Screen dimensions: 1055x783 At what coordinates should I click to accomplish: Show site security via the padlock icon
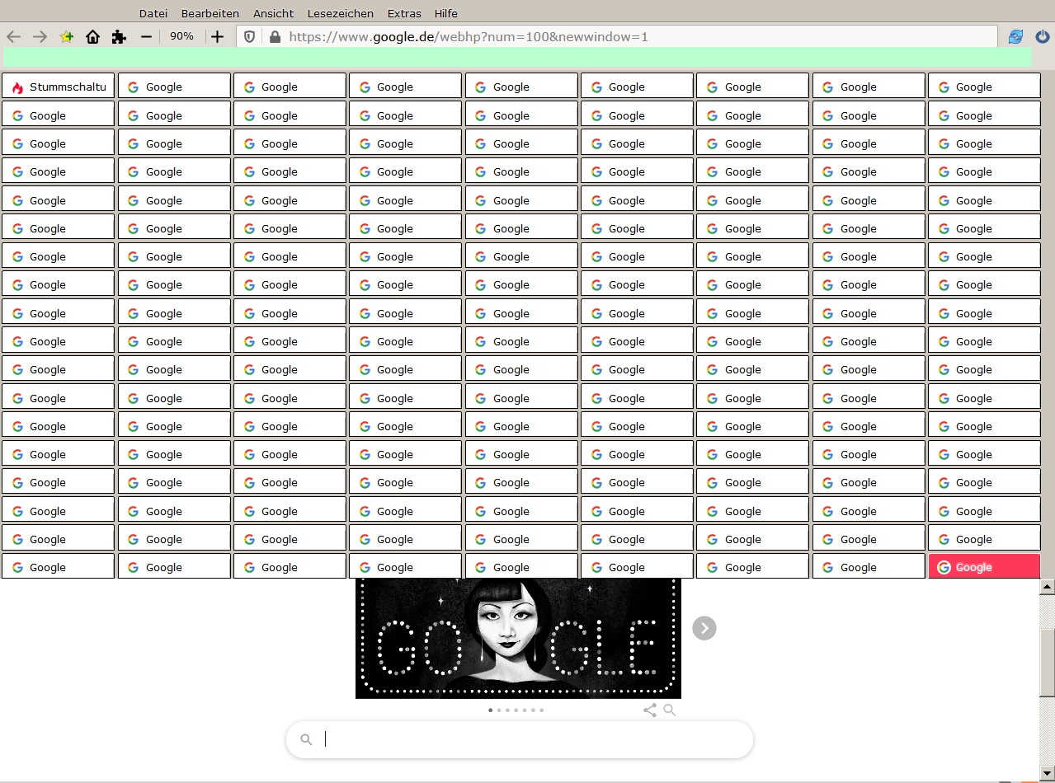(x=275, y=36)
